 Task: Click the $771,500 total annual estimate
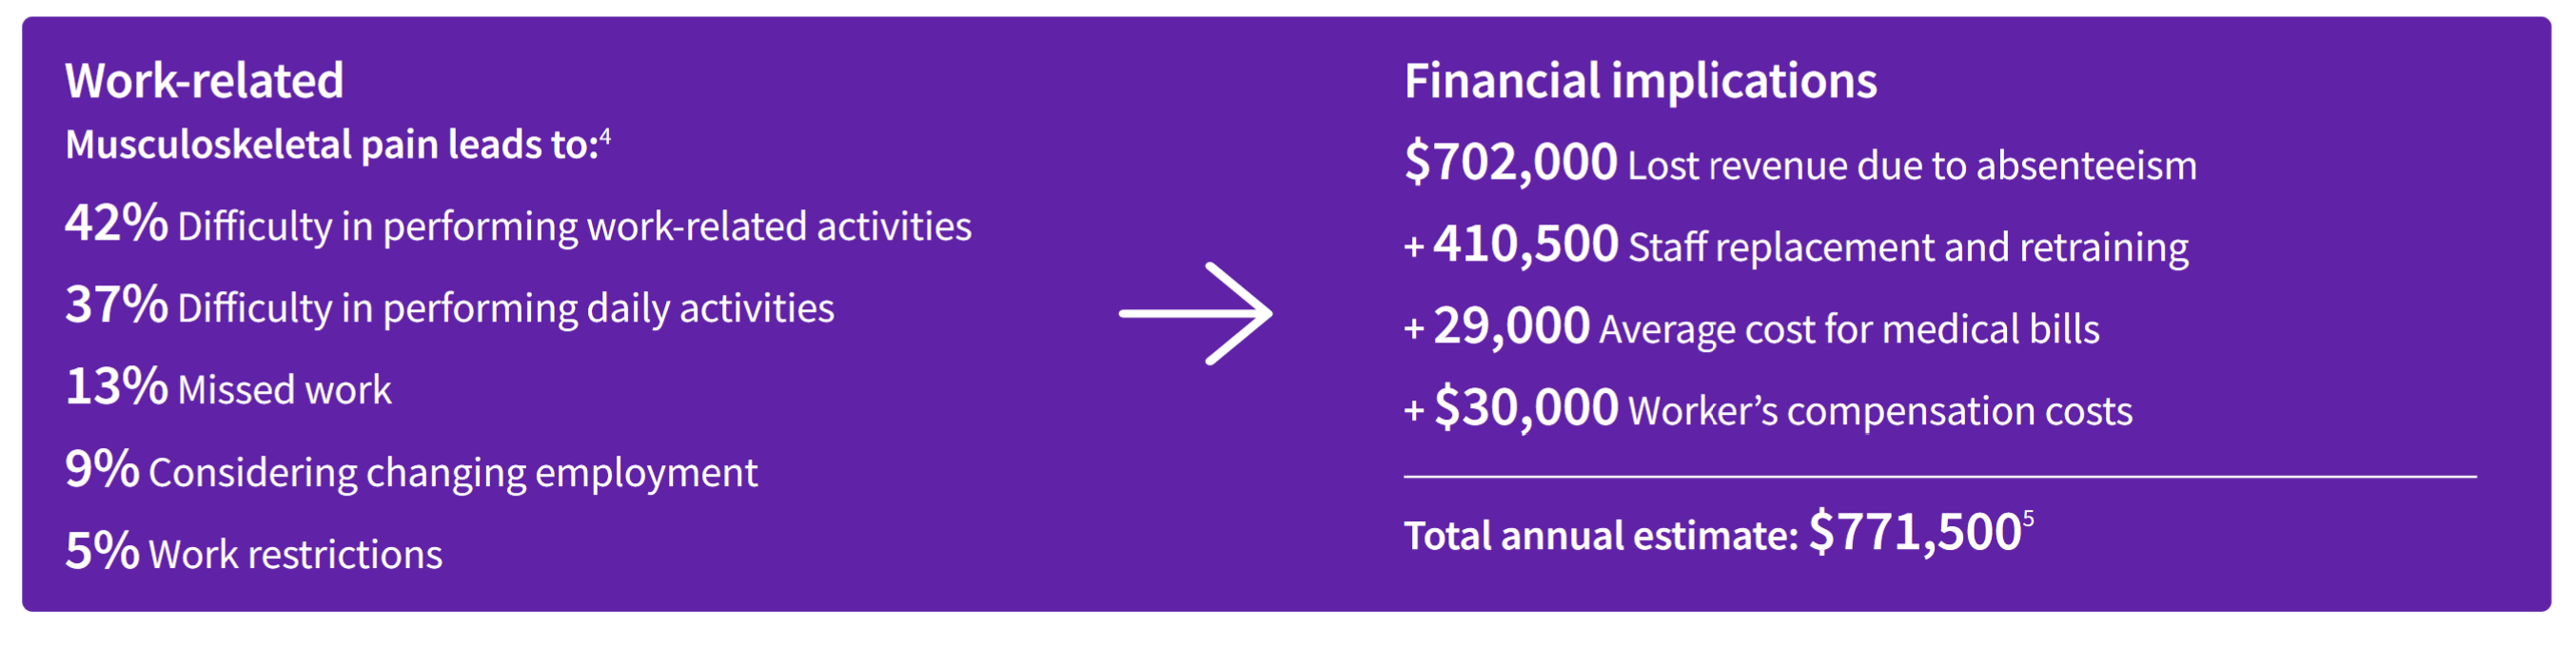(1915, 532)
